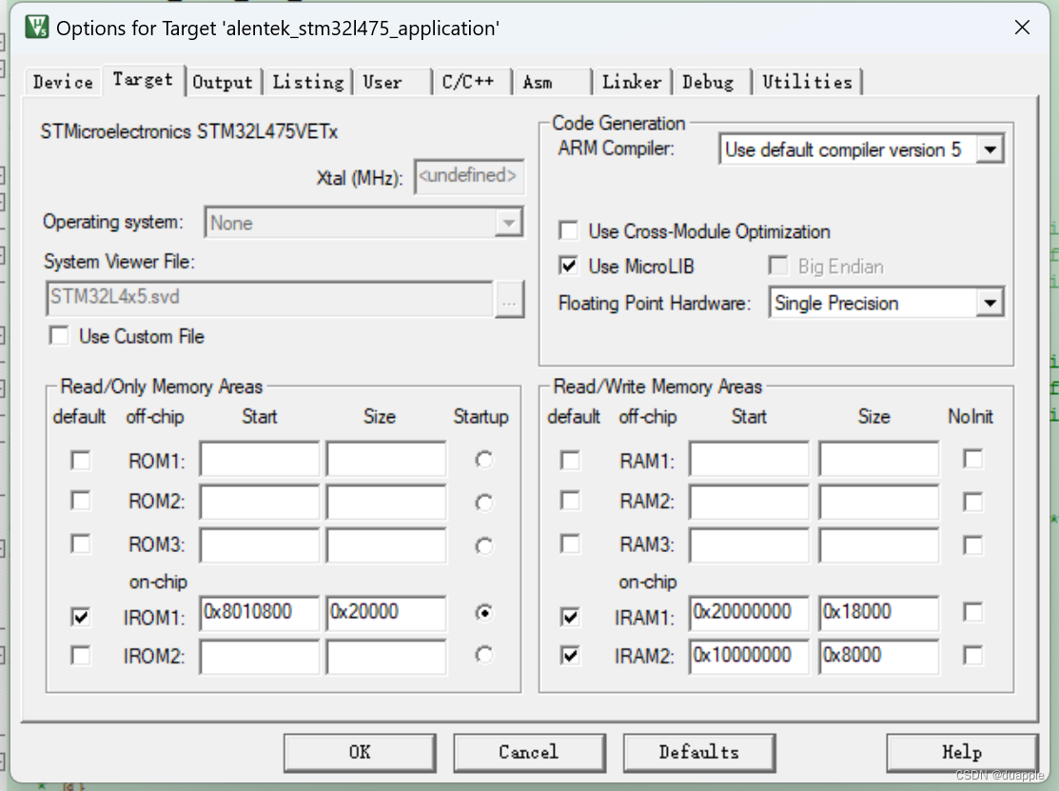
Task: Edit the IRAM1 Size value 0x18000
Action: pyautogui.click(x=878, y=613)
